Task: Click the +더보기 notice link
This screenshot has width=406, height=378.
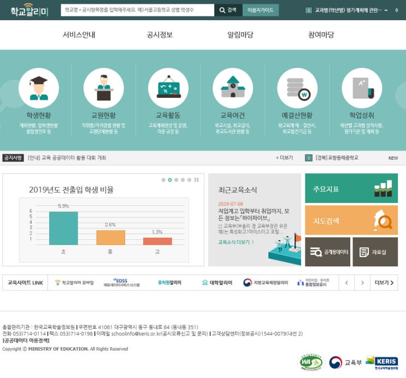Action: [284, 158]
